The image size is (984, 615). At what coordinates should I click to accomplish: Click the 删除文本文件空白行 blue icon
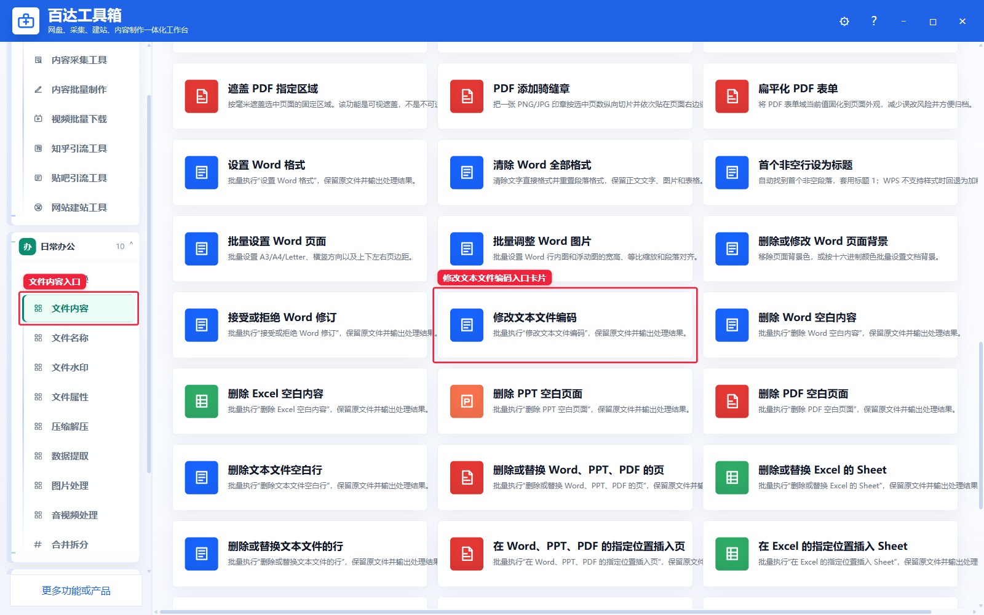pos(202,478)
